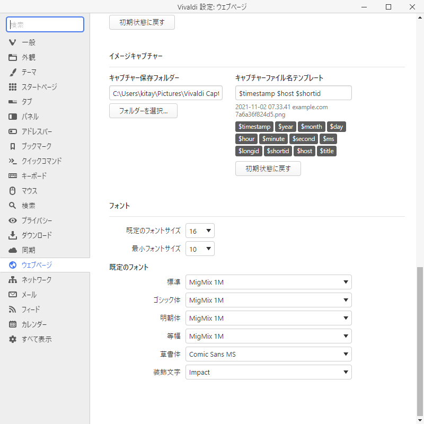Image resolution: width=424 pixels, height=424 pixels.
Task: Open the 検索 magnifier icon in sidebar
Action: click(12, 206)
